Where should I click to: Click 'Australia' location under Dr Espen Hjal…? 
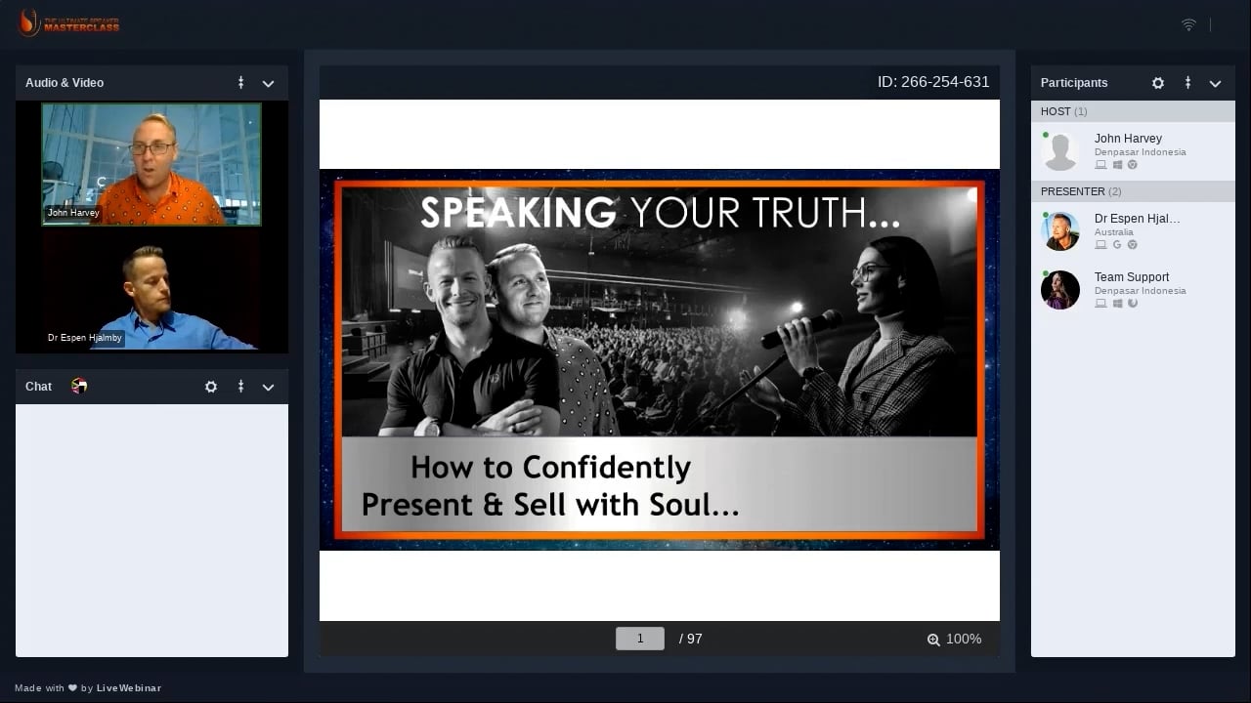pos(1114,232)
